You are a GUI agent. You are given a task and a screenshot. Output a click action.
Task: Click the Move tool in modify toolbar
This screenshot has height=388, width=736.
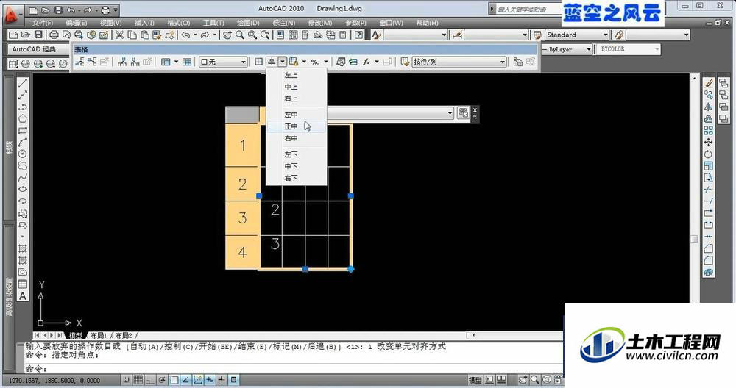click(x=708, y=142)
